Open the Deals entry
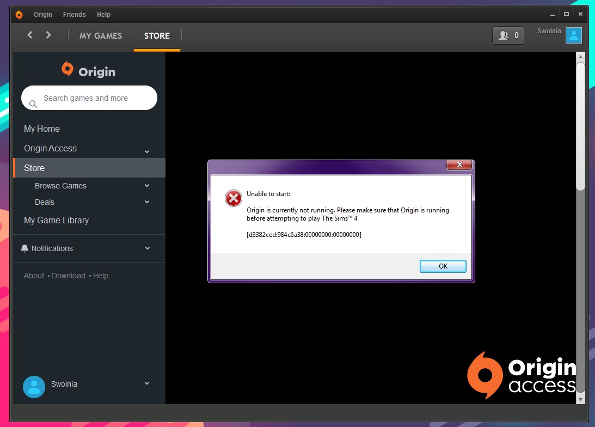This screenshot has width=595, height=427. tap(45, 202)
